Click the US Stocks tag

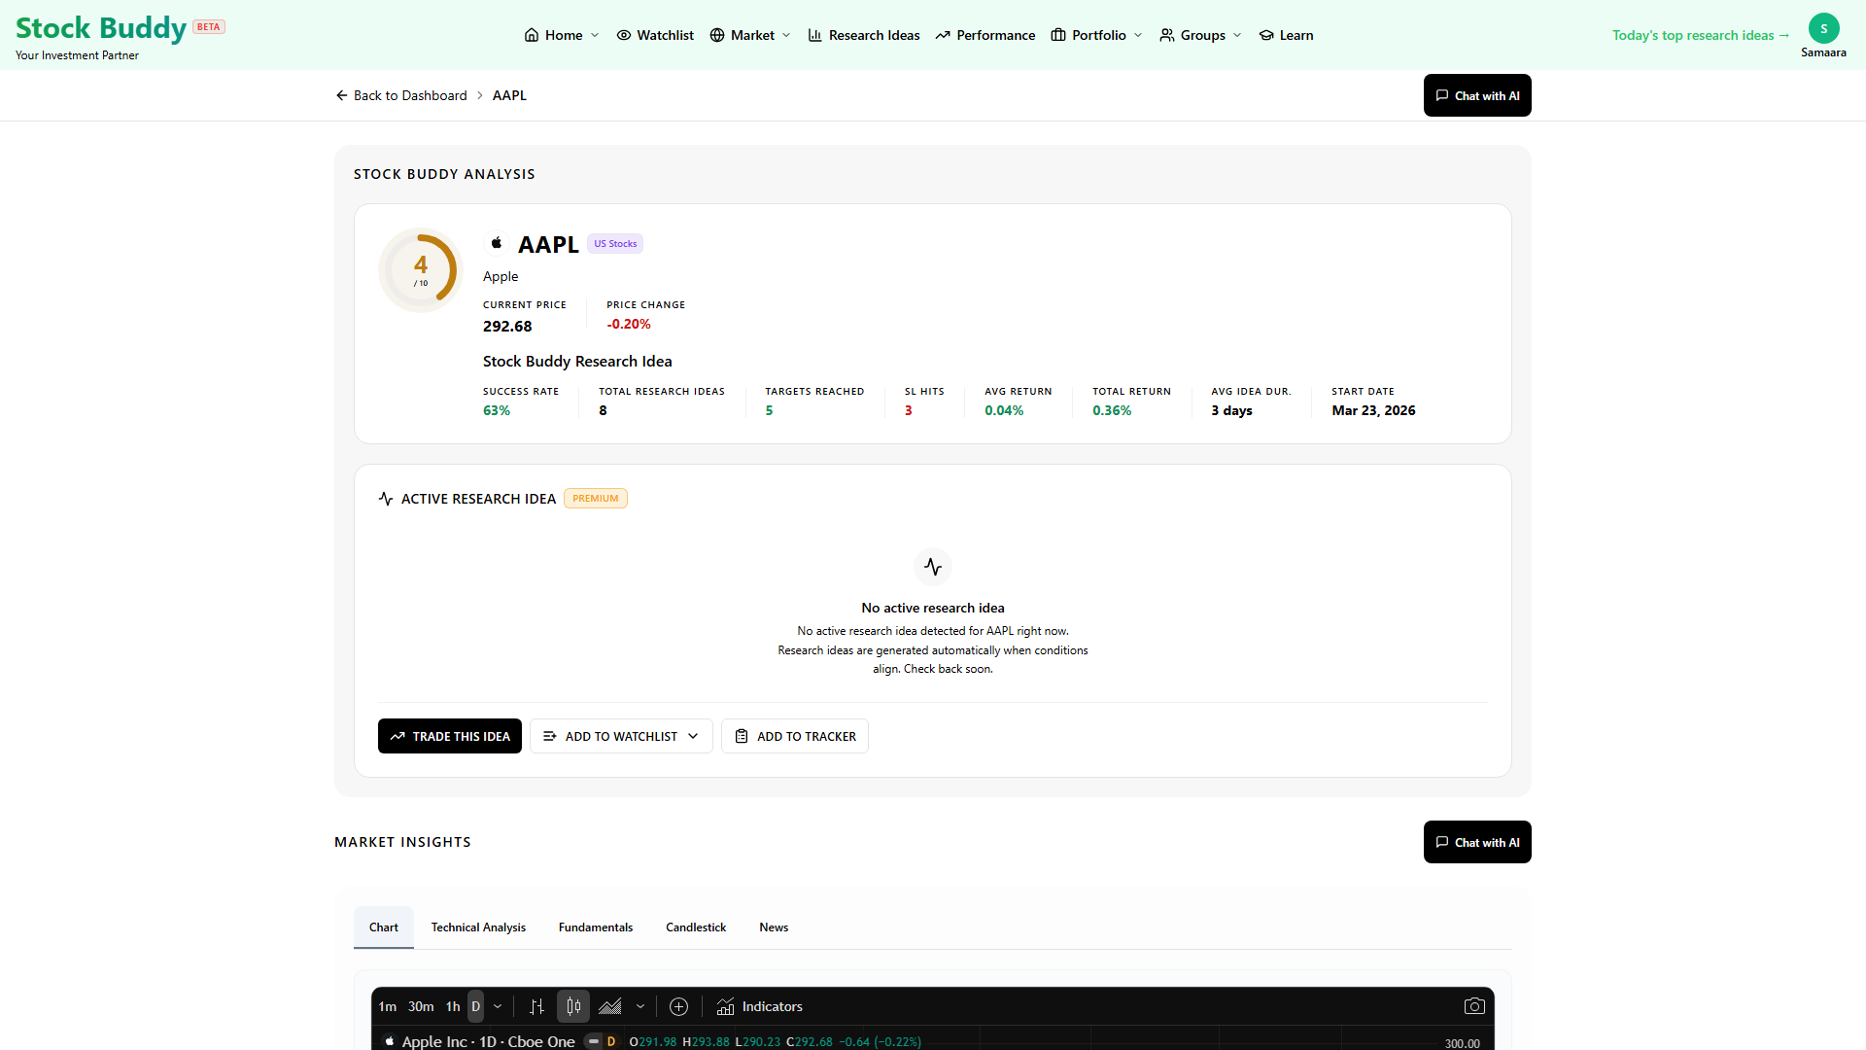pos(615,244)
